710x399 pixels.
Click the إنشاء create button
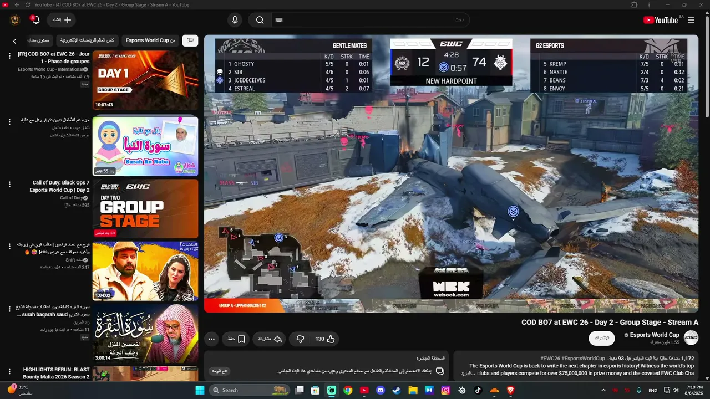pos(61,20)
